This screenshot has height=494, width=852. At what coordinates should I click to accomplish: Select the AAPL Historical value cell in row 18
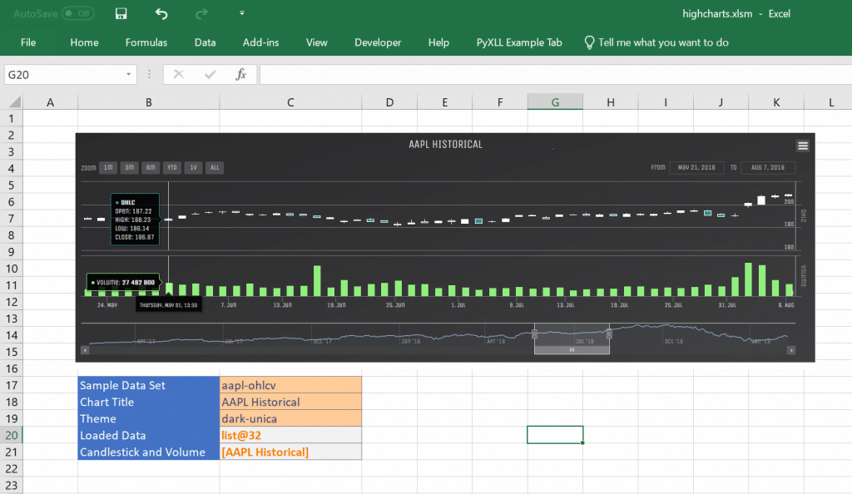[290, 403]
